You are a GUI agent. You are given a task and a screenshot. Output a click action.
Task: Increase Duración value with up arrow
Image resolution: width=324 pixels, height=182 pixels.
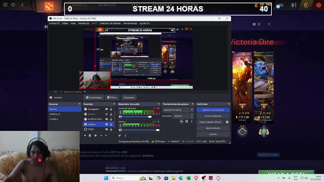(x=192, y=115)
